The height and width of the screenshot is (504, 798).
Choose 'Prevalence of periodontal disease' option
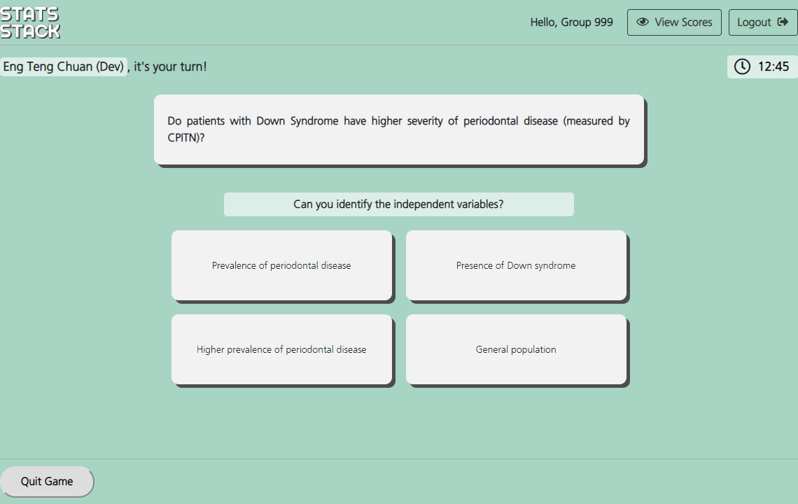[x=281, y=265]
